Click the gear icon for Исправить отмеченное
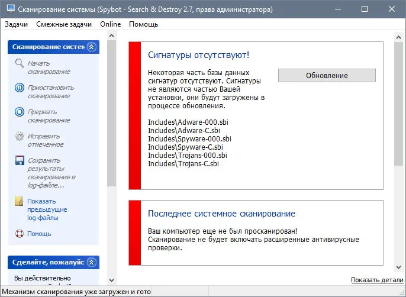This screenshot has height=297, width=406. click(20, 136)
